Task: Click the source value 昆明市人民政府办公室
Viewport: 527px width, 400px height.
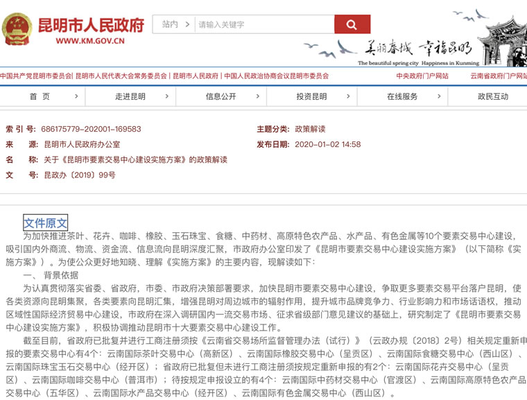Action: [82, 144]
